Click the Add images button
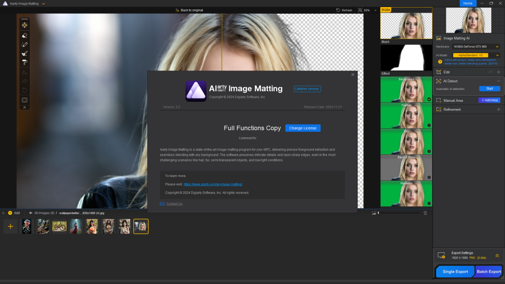This screenshot has height=284, width=505. tap(14, 213)
